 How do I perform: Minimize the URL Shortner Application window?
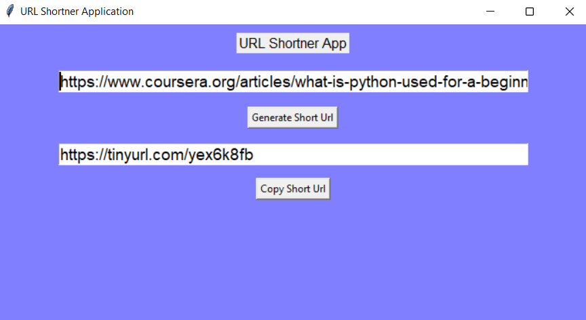tap(490, 12)
